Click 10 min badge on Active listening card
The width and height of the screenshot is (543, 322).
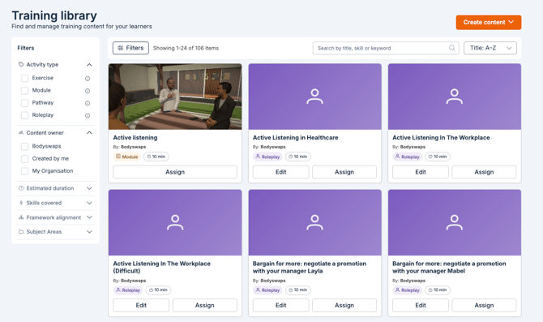click(x=156, y=157)
